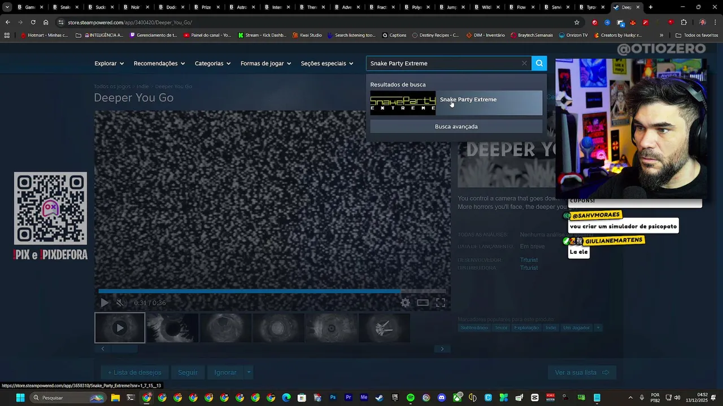Toggle theater mode on video player
723x406 pixels.
pyautogui.click(x=423, y=303)
